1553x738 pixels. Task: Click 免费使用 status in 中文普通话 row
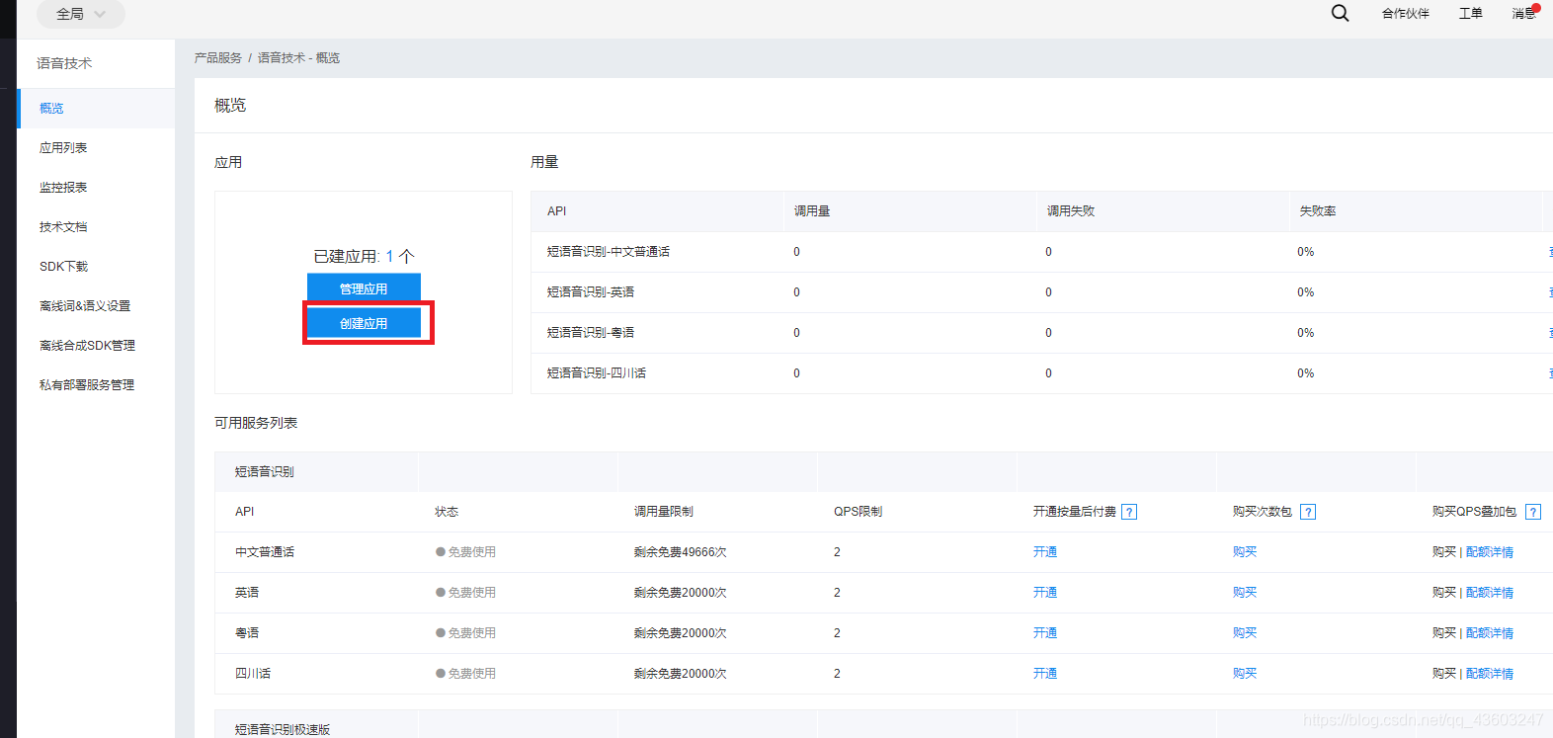click(x=466, y=552)
